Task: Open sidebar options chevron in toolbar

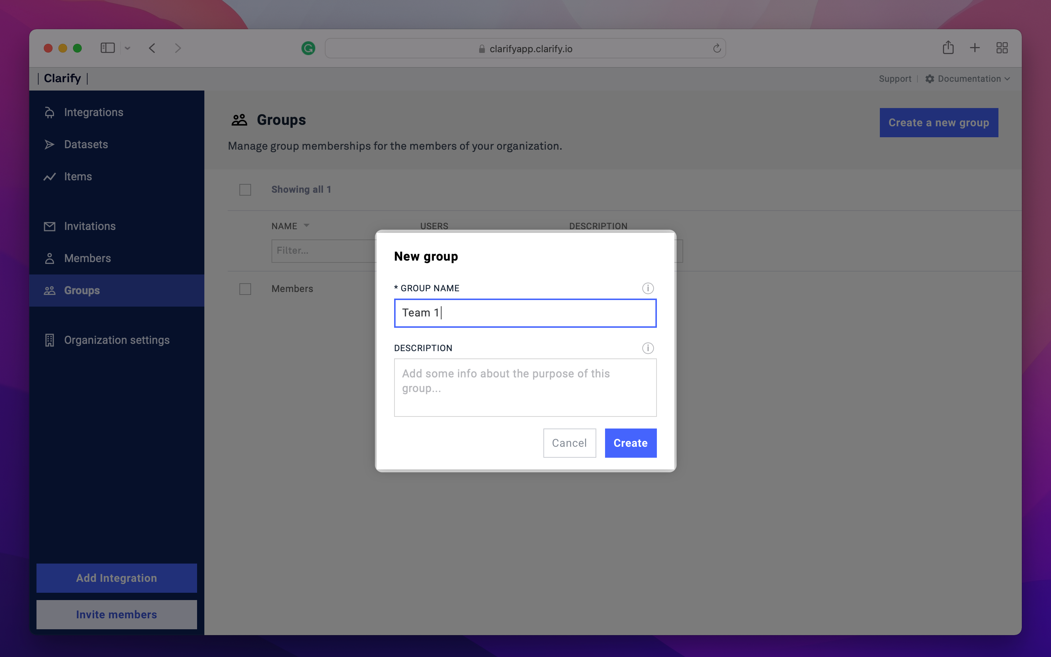Action: point(127,48)
